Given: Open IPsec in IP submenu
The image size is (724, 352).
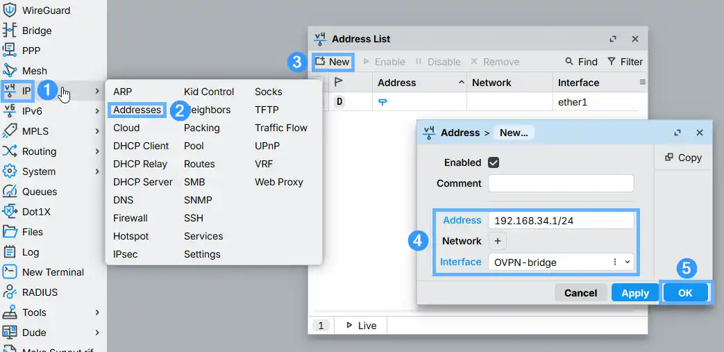Looking at the screenshot, I should point(126,254).
